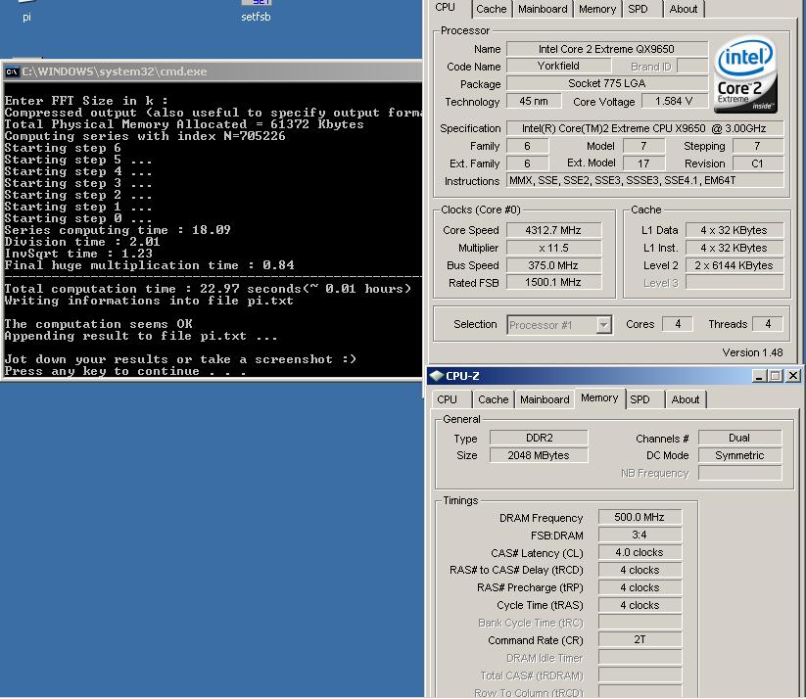Viewport: 806px width, 699px height.
Task: Switch to Memory tab in upper CPU-Z
Action: click(x=597, y=9)
